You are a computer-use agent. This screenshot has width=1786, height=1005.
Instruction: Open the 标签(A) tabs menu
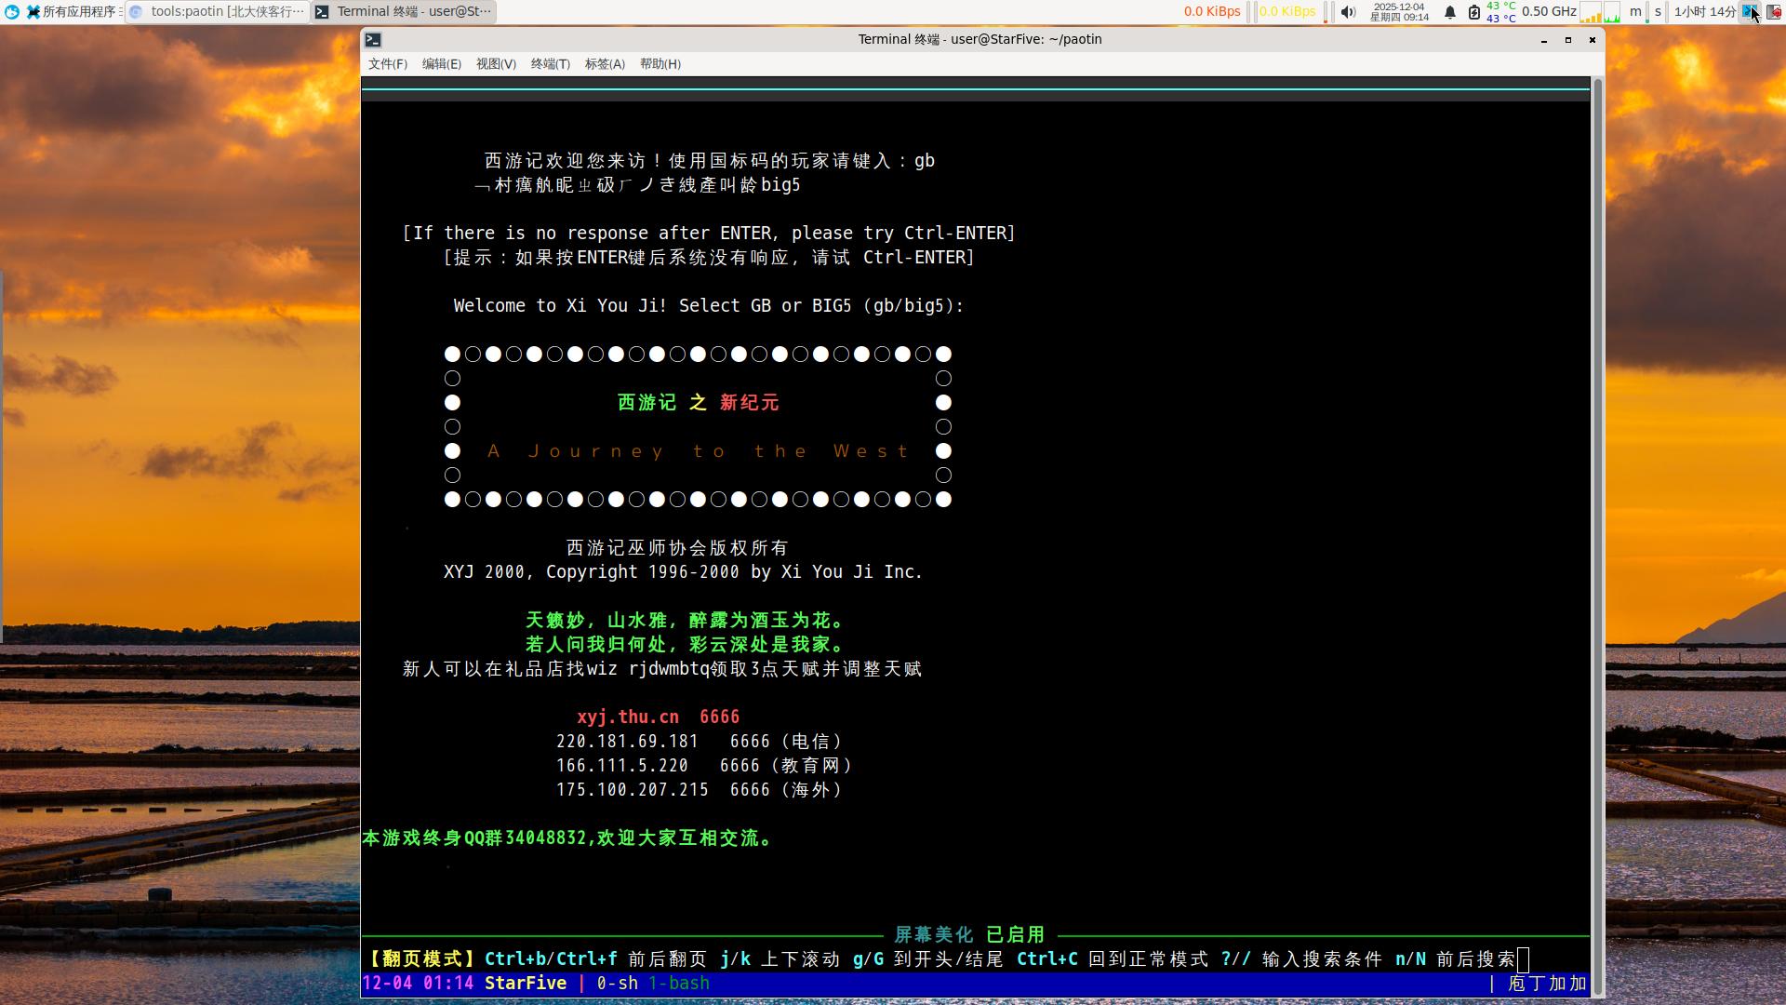click(x=605, y=64)
